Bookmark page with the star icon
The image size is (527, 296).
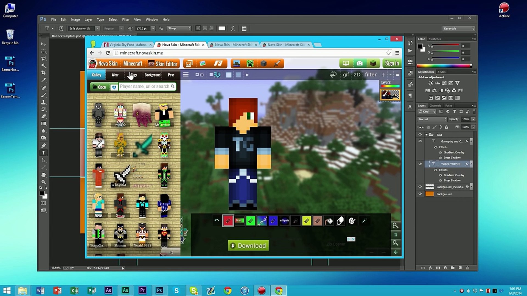pyautogui.click(x=388, y=53)
